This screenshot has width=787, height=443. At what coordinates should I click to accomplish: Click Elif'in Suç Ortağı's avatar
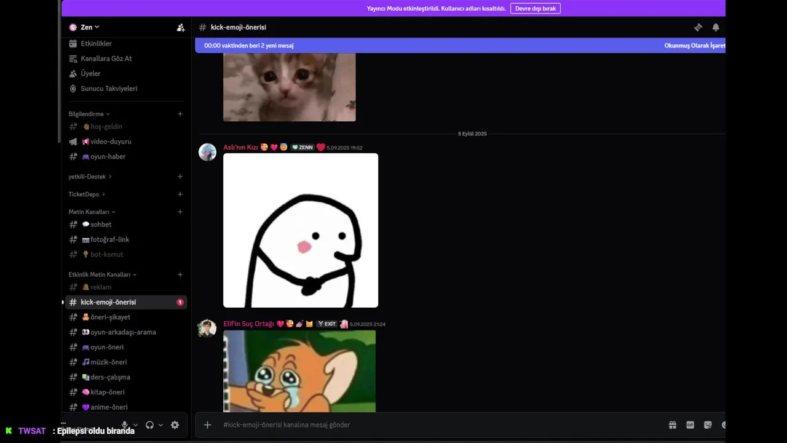pos(207,329)
